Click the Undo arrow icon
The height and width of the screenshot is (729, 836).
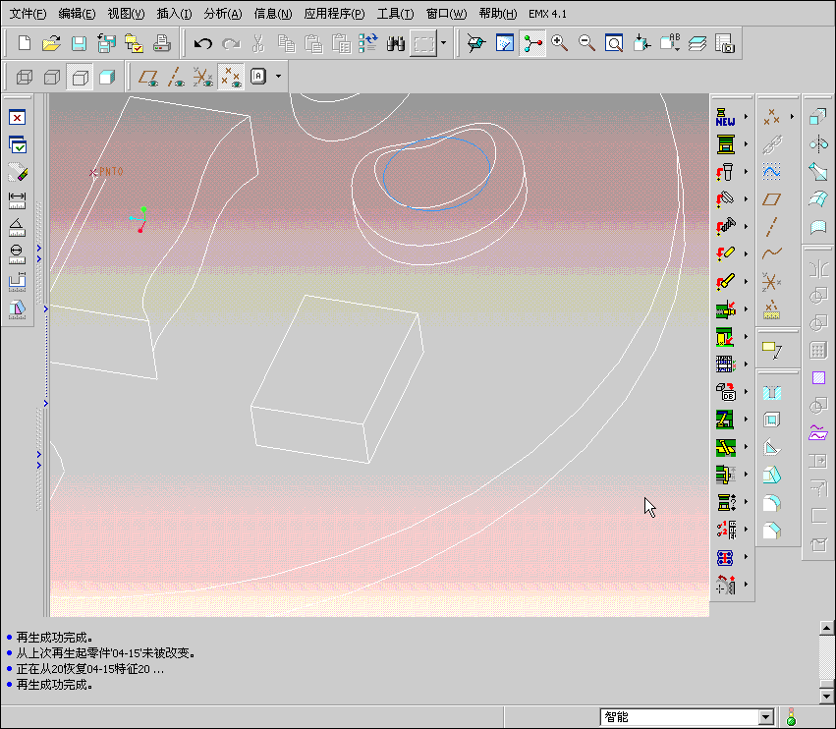click(x=203, y=43)
